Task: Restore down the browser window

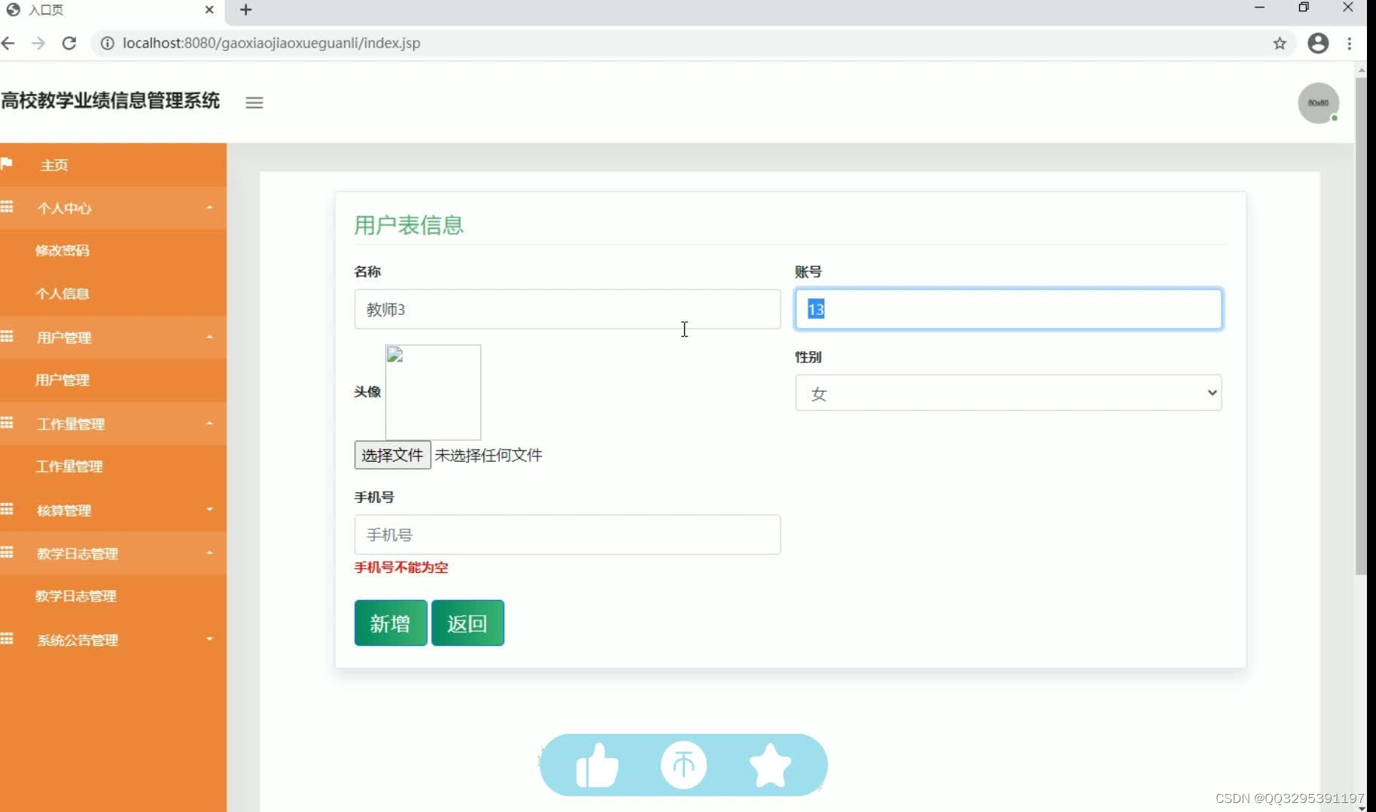Action: tap(1304, 8)
